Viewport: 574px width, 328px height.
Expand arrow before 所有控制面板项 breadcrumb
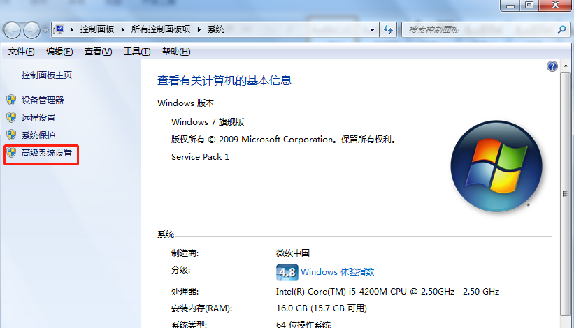click(123, 29)
